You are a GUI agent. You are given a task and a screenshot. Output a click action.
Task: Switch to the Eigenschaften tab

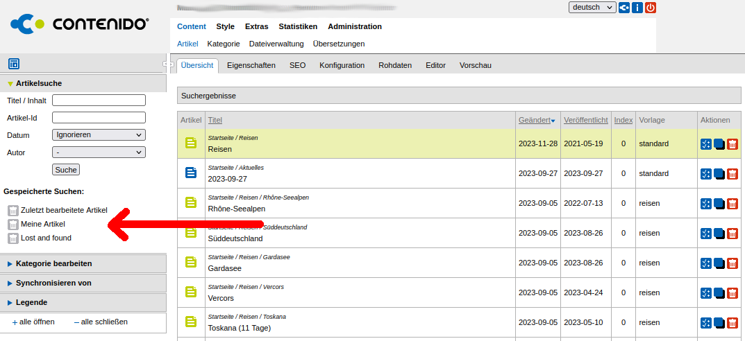[251, 65]
